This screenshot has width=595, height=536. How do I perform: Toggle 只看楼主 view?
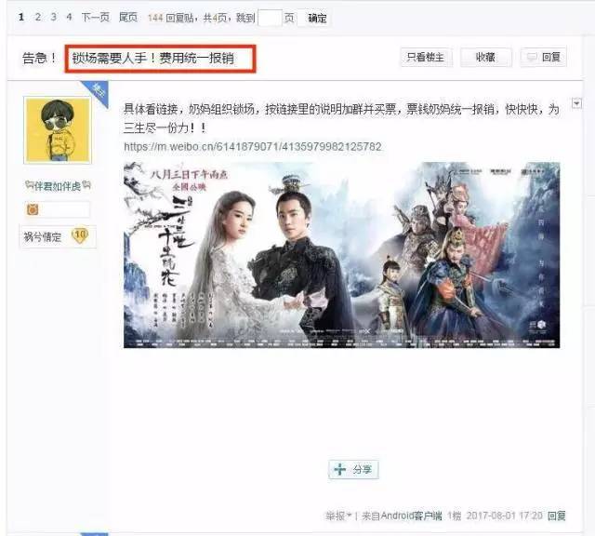427,57
